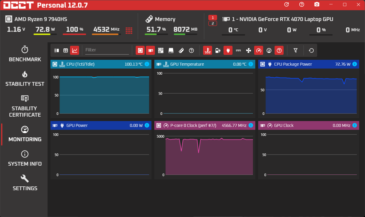Click the thermometer temperature sensors icon

207,50
